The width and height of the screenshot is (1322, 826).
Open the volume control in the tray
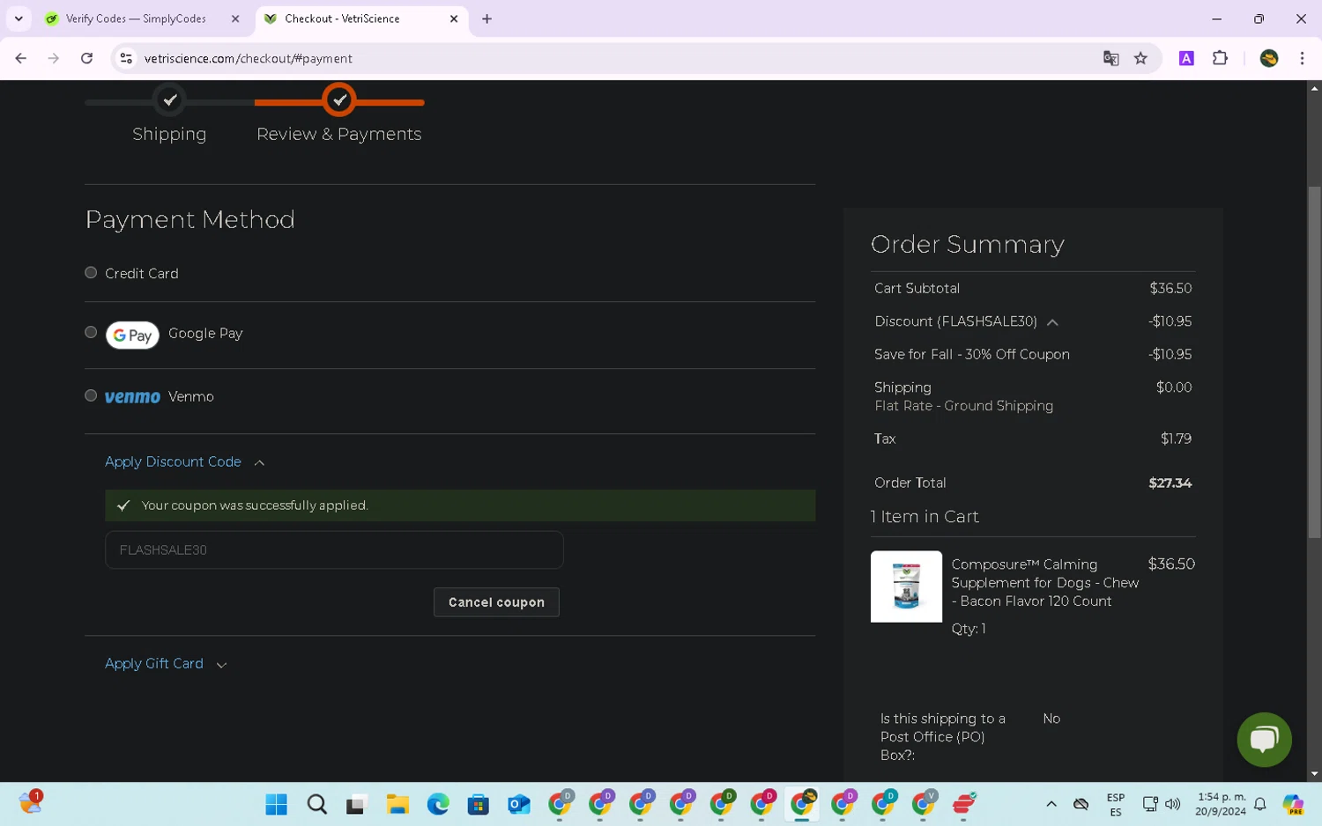(1173, 804)
